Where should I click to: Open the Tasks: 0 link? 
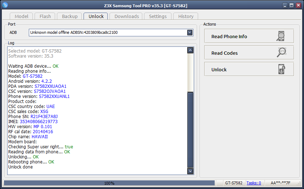click(254, 183)
